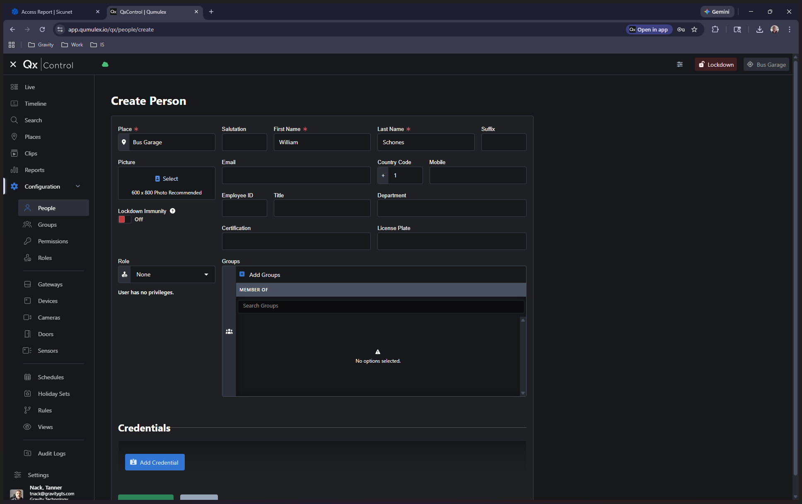Collapse the Configuration menu chevron
This screenshot has height=504, width=802.
[78, 187]
